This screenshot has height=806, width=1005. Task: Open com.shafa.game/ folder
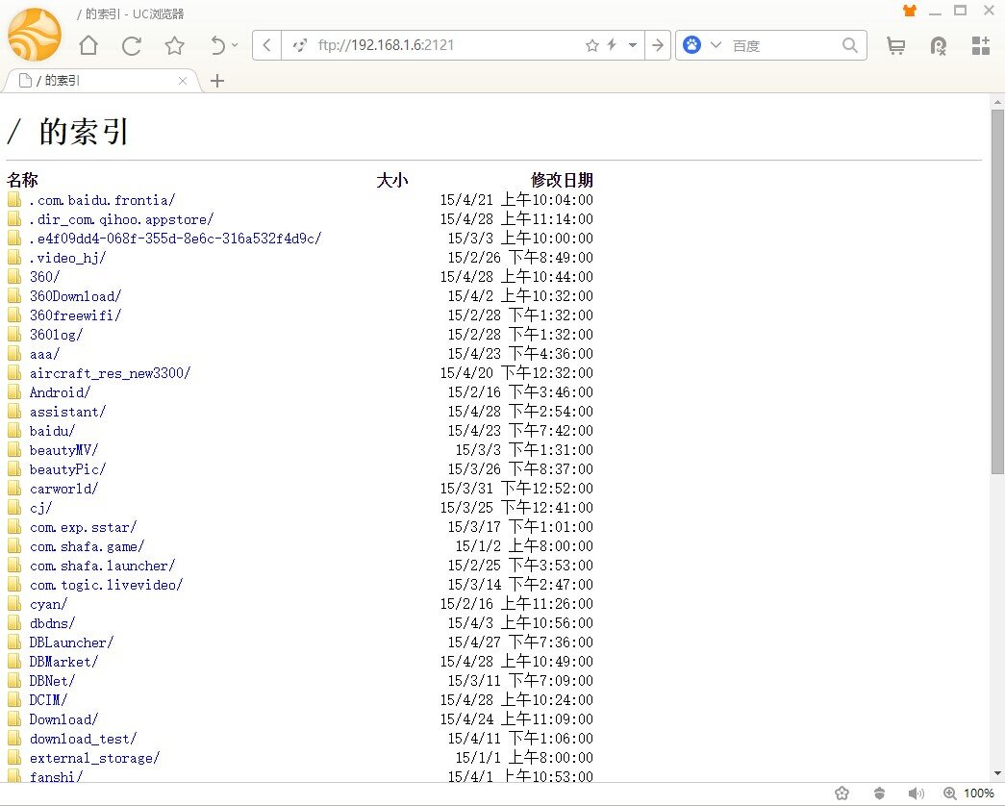[87, 546]
